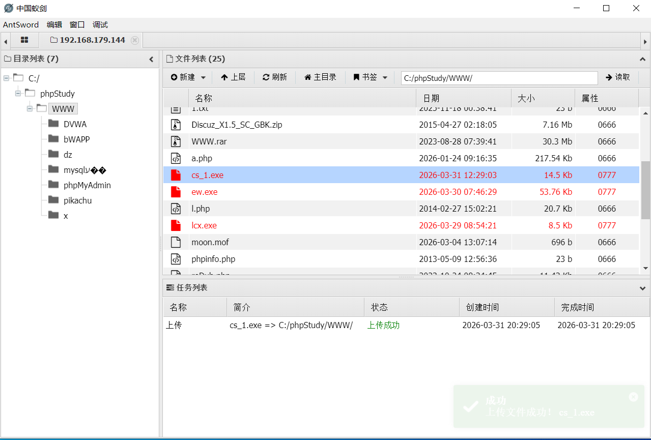The image size is (651, 440).
Task: Click the red ew.exe file icon
Action: tap(176, 192)
